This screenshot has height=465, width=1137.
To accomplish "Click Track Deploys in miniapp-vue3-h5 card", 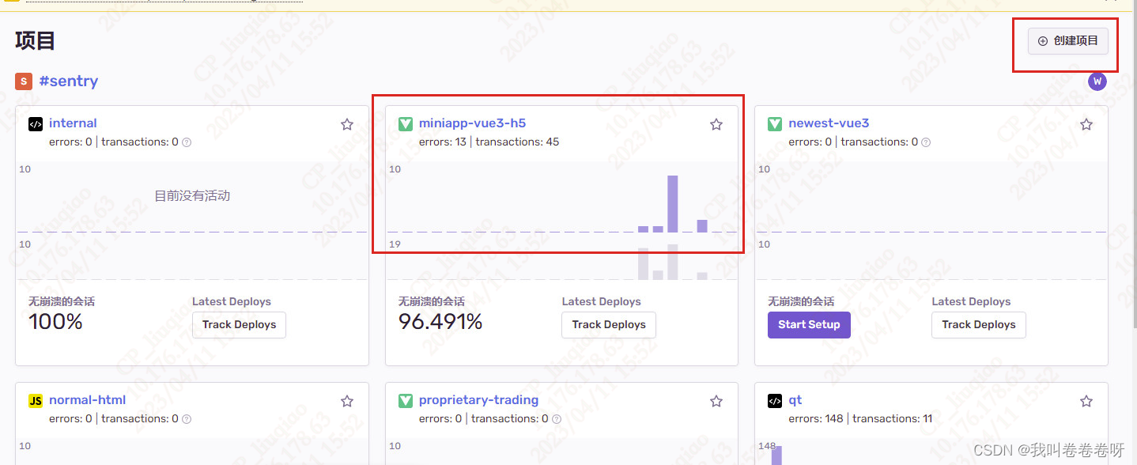I will tap(609, 325).
